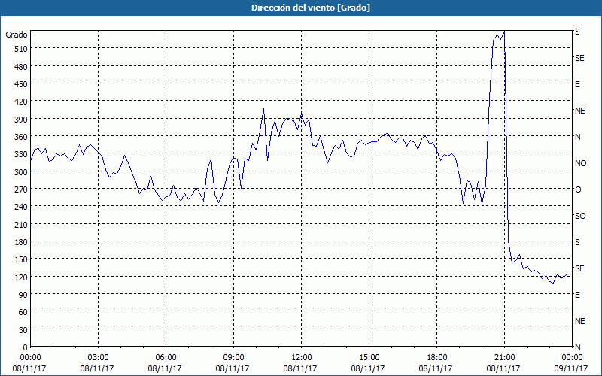This screenshot has width=602, height=376.
Task: Select the y-axis value 210
Action: click(21, 224)
